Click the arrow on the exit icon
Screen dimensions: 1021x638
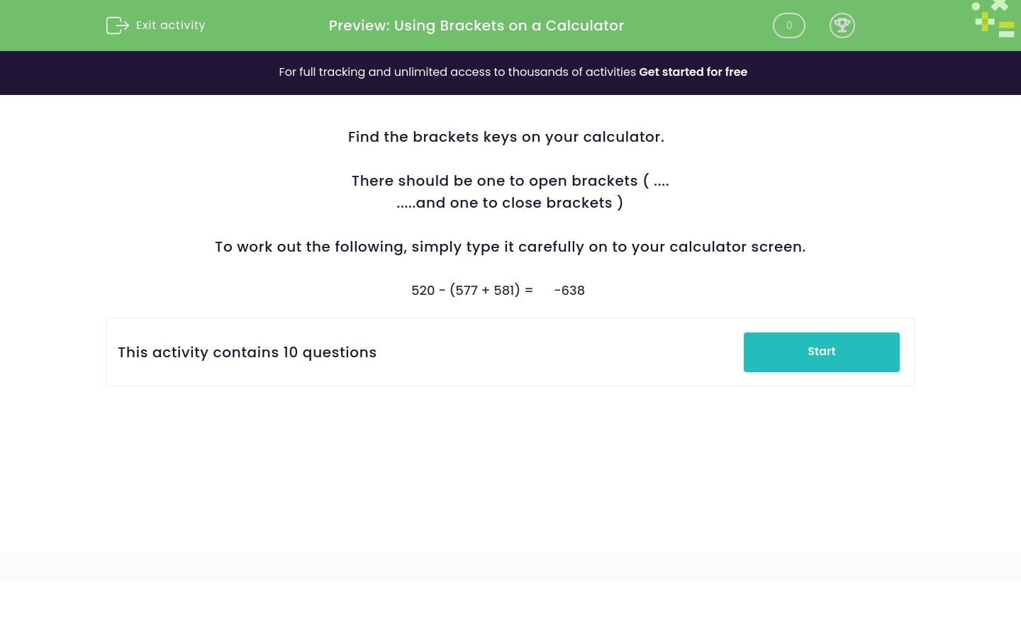click(x=122, y=26)
